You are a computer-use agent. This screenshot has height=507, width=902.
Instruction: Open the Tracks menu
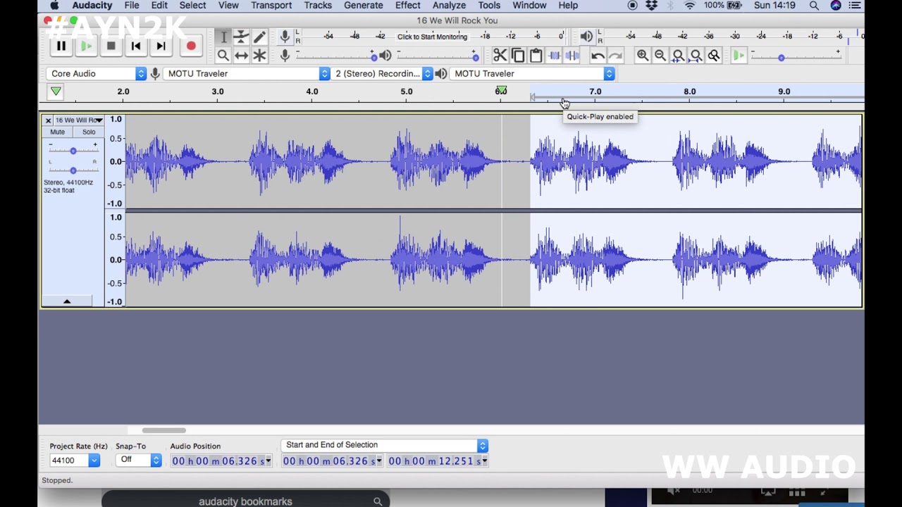click(x=318, y=6)
